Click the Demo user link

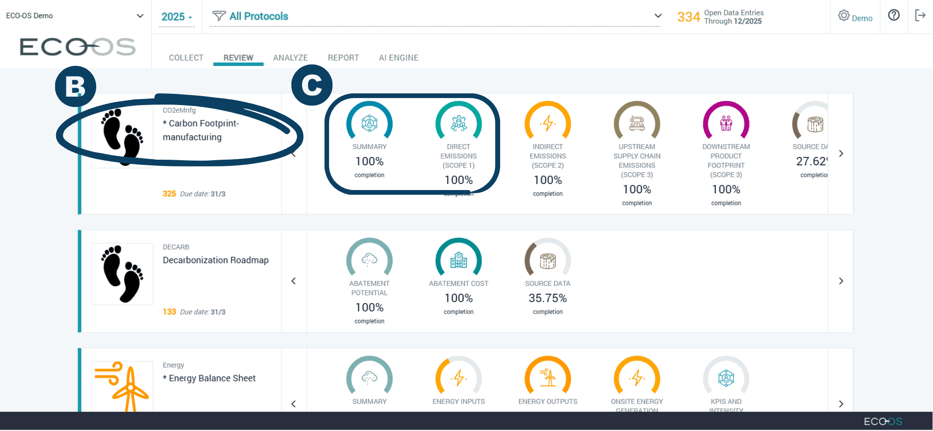pyautogui.click(x=862, y=18)
